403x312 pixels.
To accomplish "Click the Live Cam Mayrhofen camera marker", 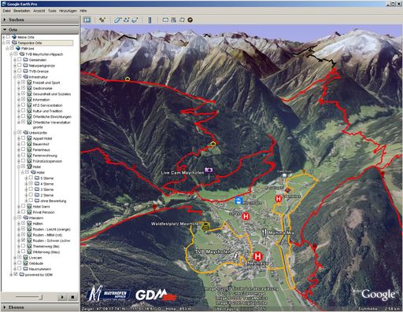I will pyautogui.click(x=209, y=170).
